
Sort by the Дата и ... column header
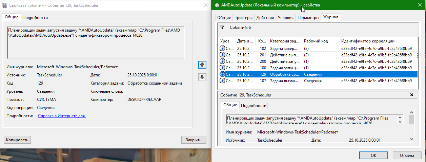(x=245, y=41)
